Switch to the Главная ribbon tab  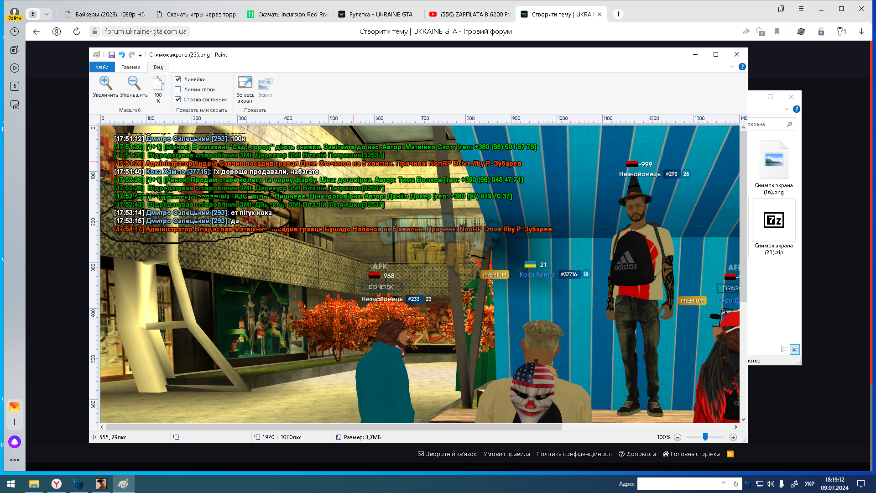click(131, 67)
